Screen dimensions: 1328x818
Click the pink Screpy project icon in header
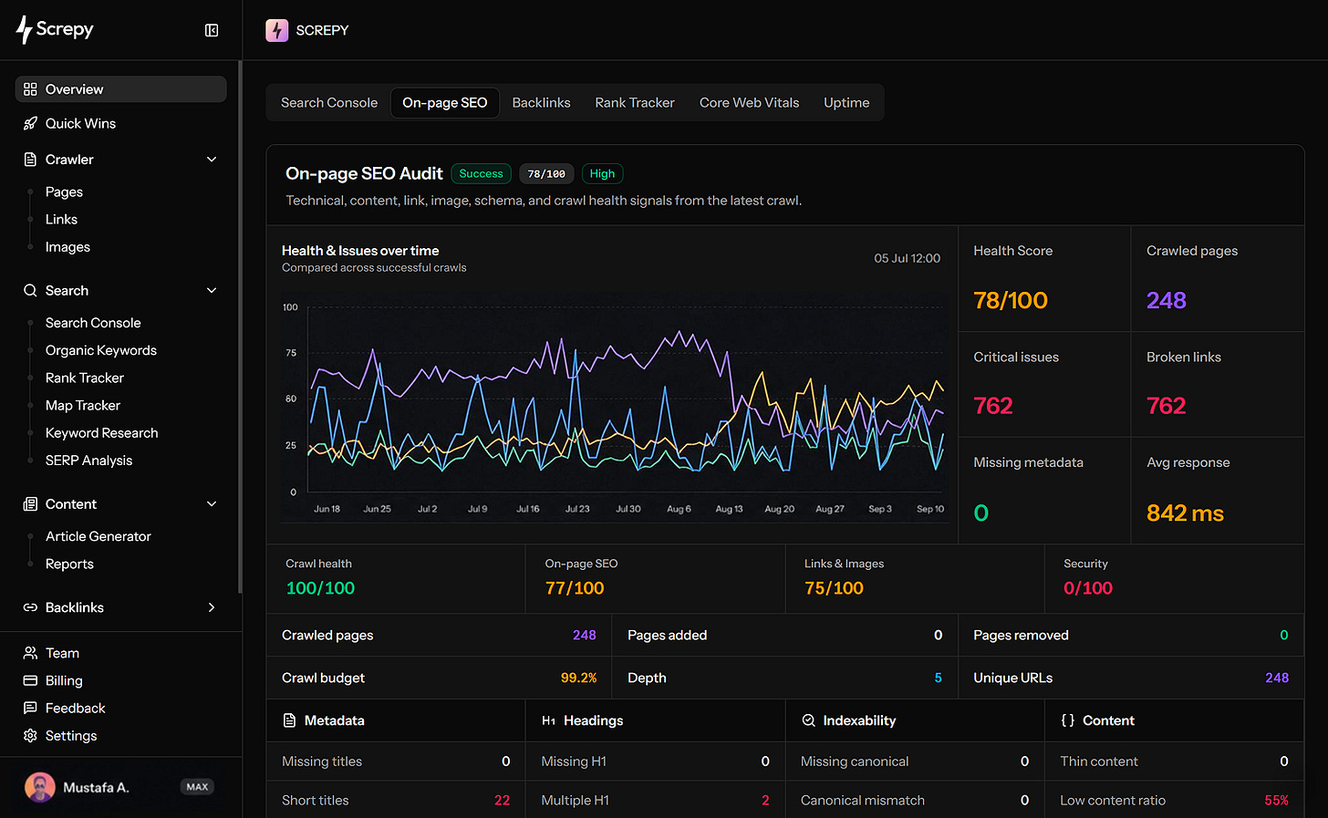276,30
